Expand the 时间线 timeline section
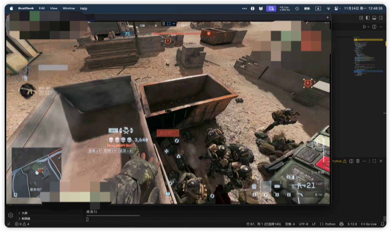This screenshot has height=232, width=391. (26, 219)
